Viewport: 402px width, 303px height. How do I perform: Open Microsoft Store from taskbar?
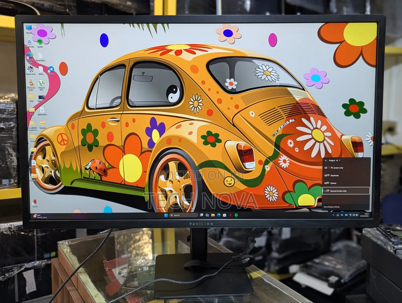(x=224, y=215)
